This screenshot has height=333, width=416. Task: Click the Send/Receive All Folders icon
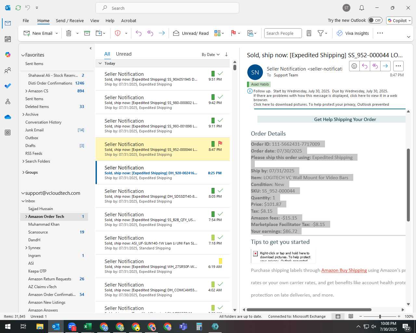coord(18,7)
